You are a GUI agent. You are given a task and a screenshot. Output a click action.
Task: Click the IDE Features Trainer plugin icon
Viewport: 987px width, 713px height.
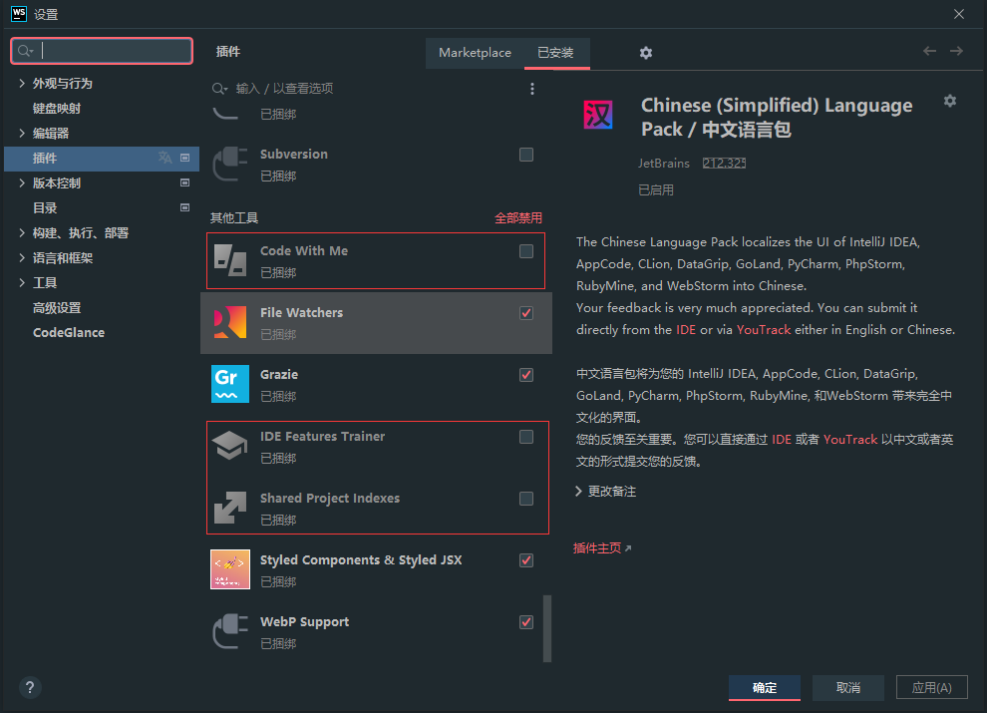229,446
